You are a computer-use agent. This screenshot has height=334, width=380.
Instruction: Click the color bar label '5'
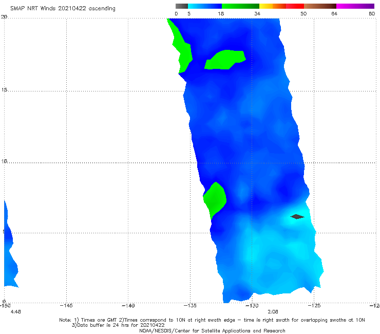click(x=189, y=14)
